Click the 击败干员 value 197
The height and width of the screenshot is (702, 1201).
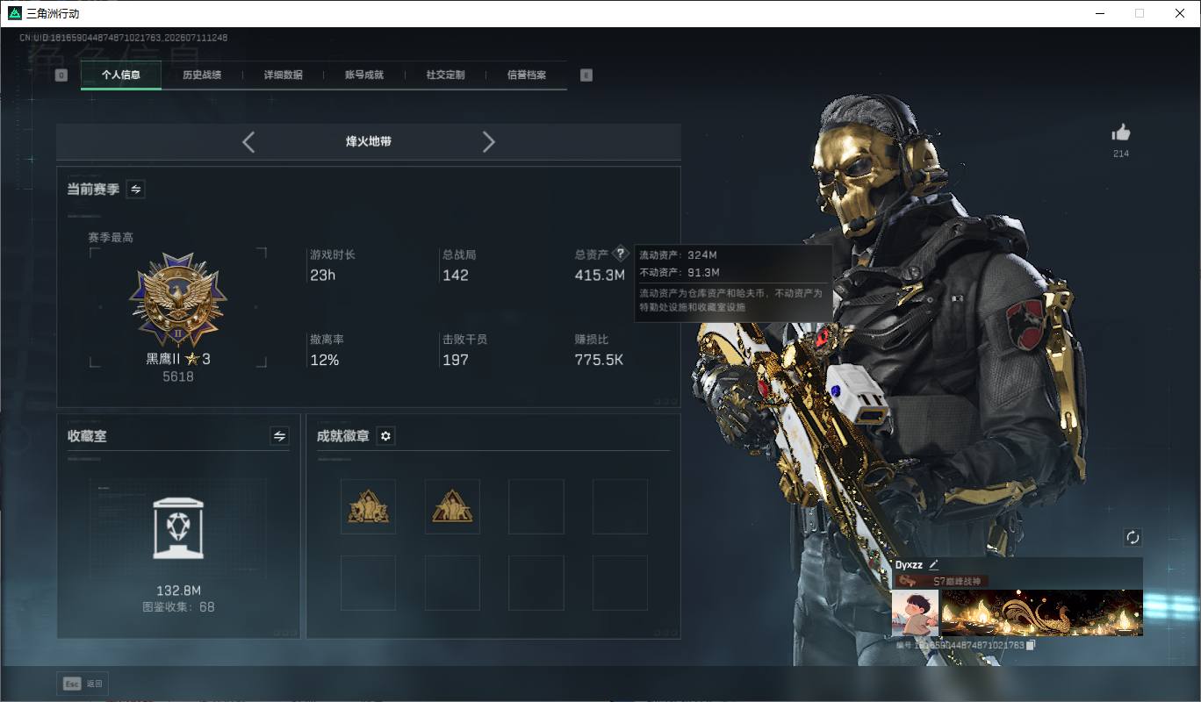point(456,360)
